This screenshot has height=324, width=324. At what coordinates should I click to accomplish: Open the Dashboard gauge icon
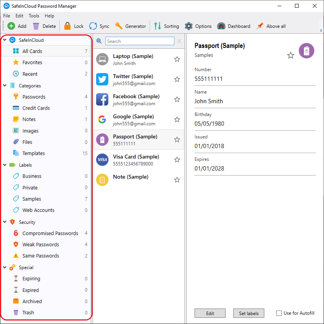point(221,26)
